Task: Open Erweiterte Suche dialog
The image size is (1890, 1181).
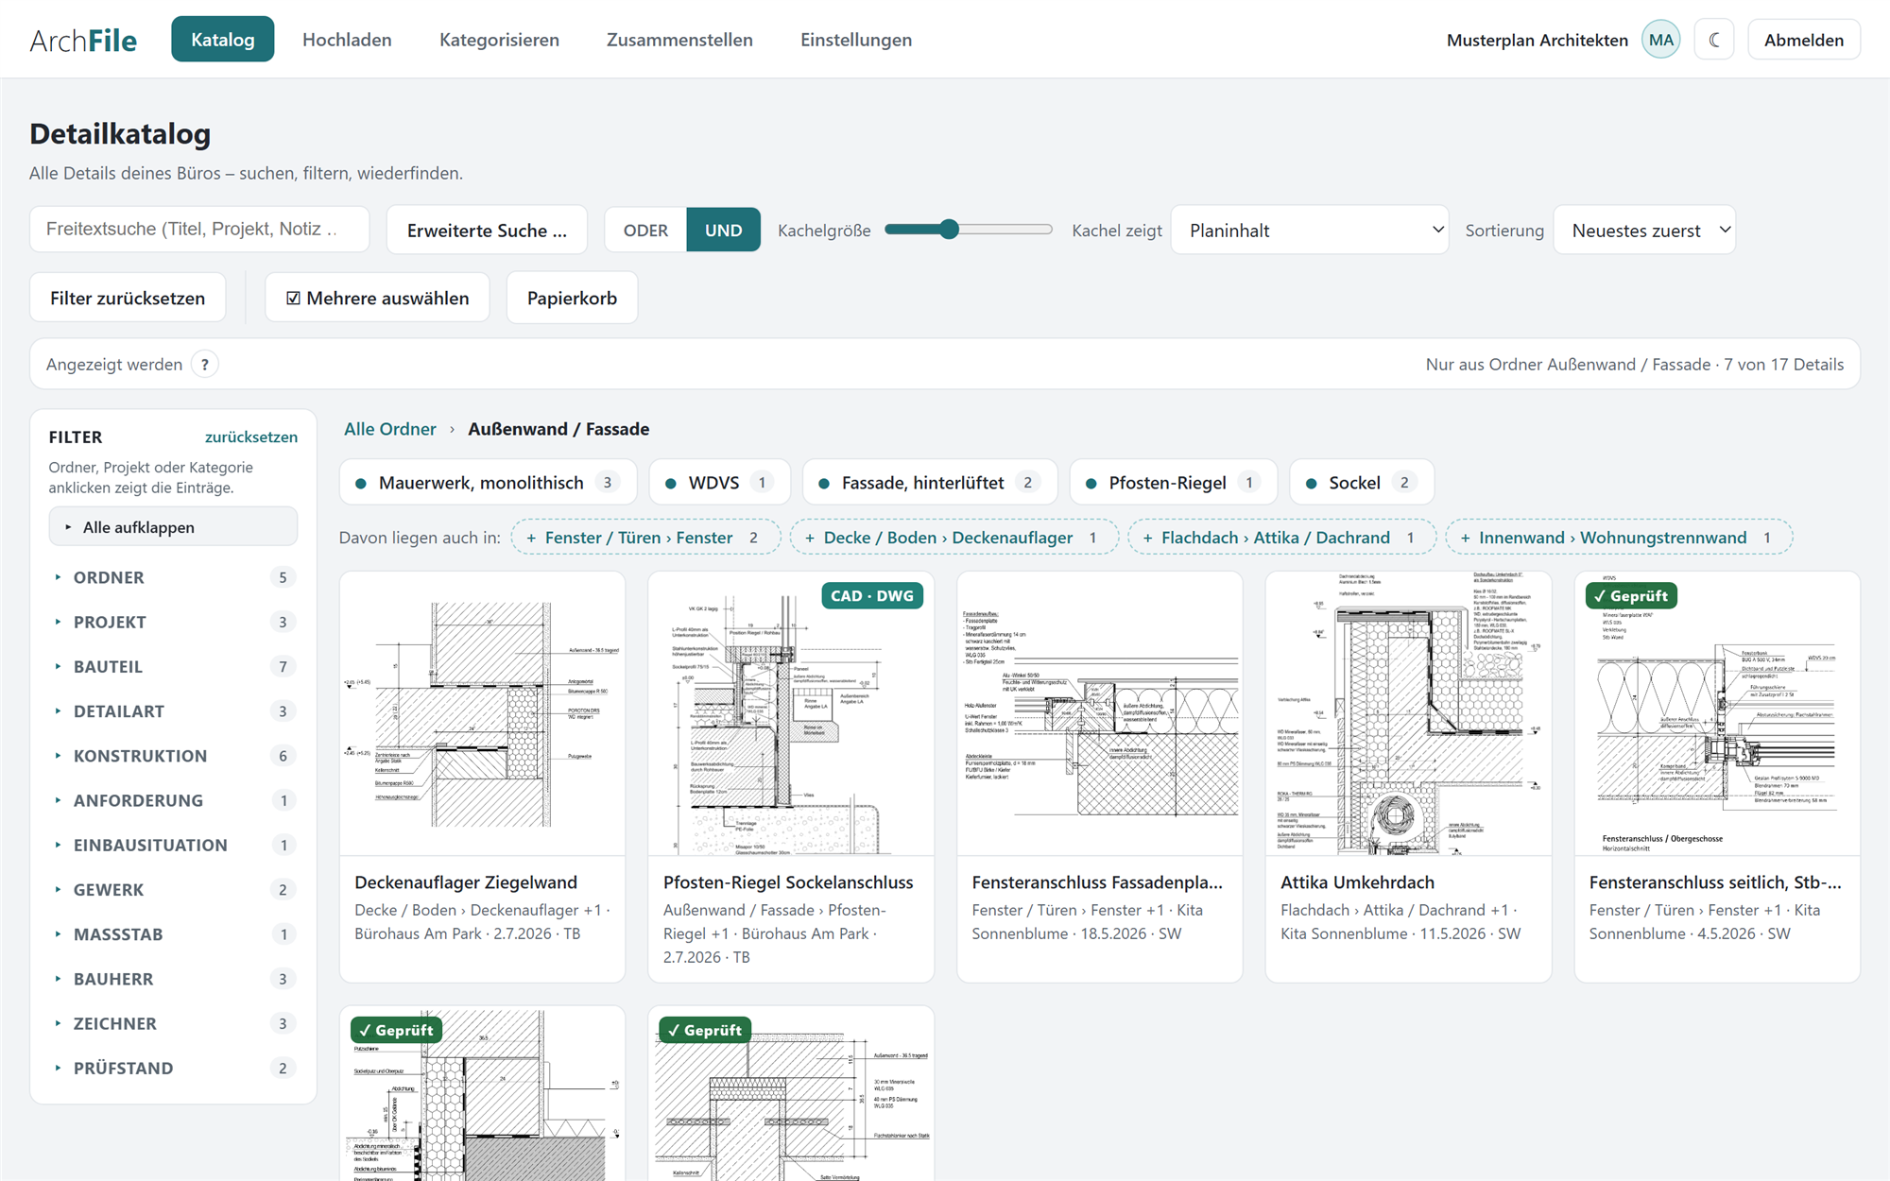Action: point(487,231)
